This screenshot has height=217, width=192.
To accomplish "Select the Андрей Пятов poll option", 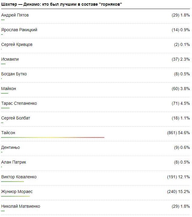I will tap(15, 15).
